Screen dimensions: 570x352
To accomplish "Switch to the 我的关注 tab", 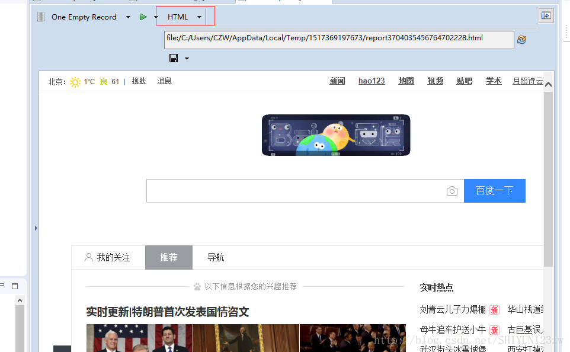I will 108,257.
